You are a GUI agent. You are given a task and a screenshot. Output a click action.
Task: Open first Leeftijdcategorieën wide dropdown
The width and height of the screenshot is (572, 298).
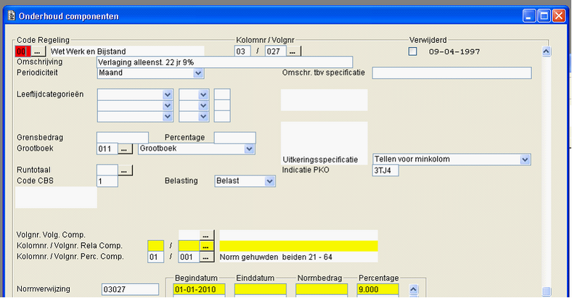pyautogui.click(x=168, y=95)
